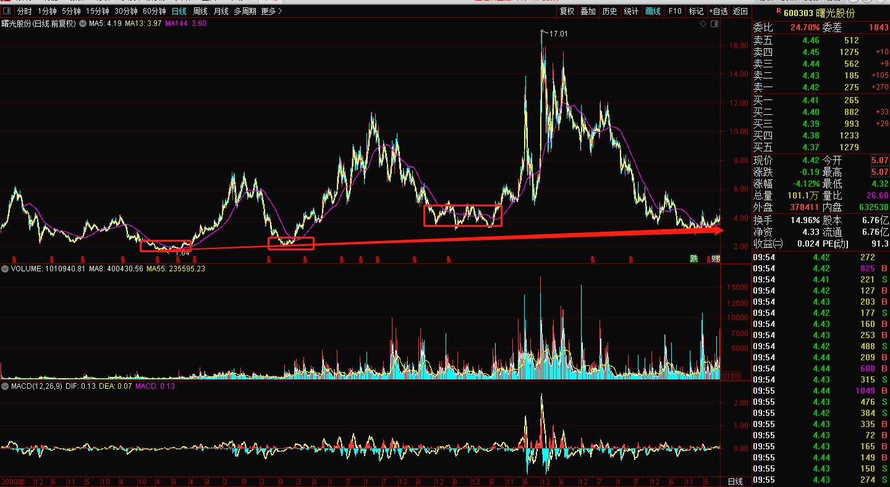The image size is (890, 487).
Task: Select the 60分钟 period tab
Action: point(155,11)
